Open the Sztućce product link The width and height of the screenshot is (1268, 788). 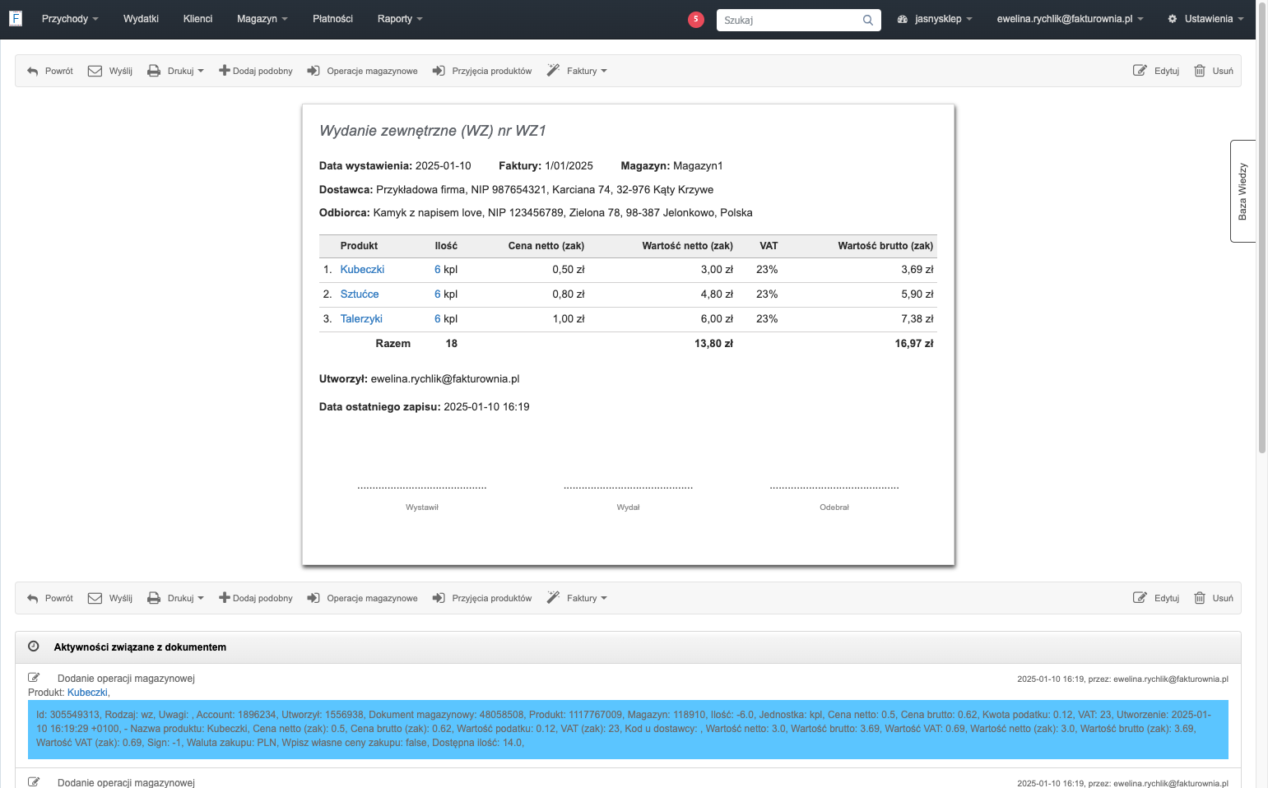360,294
